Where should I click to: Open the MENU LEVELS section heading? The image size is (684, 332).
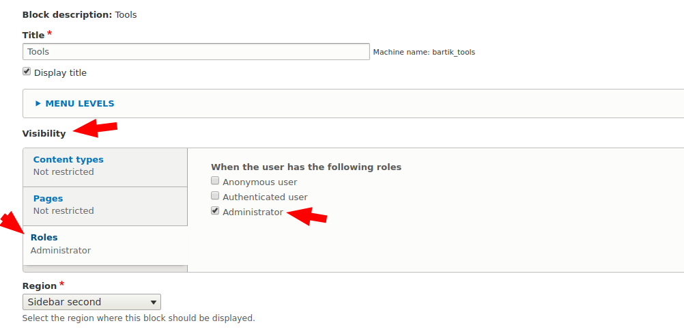tap(80, 103)
